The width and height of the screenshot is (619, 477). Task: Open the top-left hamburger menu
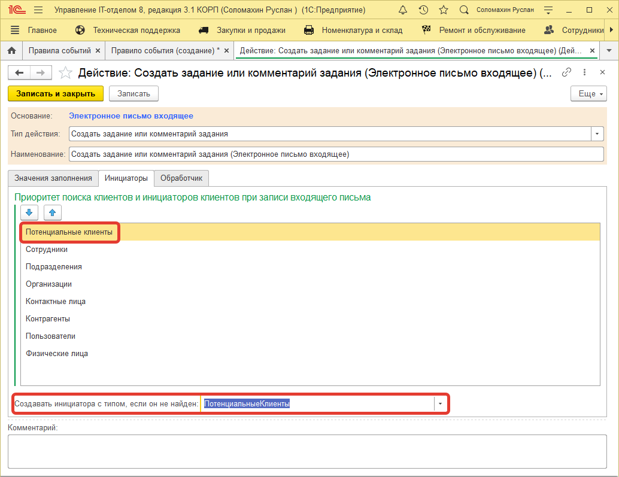(x=37, y=10)
